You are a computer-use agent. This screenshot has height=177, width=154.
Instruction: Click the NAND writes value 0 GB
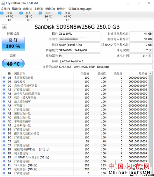141,45
